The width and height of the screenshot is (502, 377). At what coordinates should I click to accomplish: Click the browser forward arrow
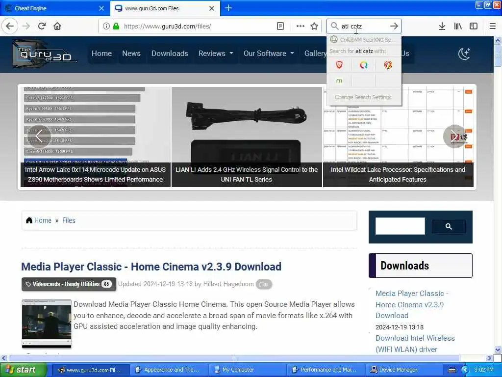(x=26, y=27)
